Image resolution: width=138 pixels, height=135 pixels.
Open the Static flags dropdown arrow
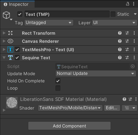coord(135,14)
